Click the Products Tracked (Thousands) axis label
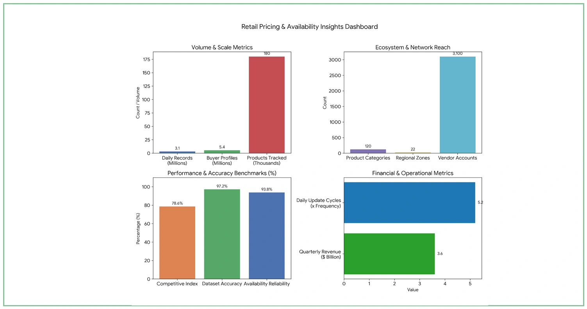This screenshot has height=309, width=587. click(x=267, y=161)
